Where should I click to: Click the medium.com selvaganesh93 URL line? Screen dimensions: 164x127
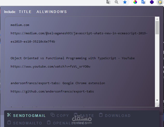point(79,33)
